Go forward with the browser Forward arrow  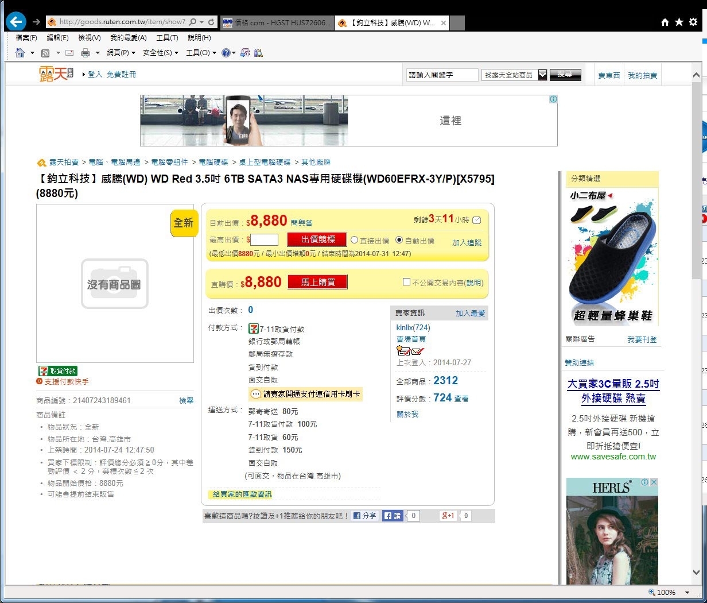[x=36, y=22]
